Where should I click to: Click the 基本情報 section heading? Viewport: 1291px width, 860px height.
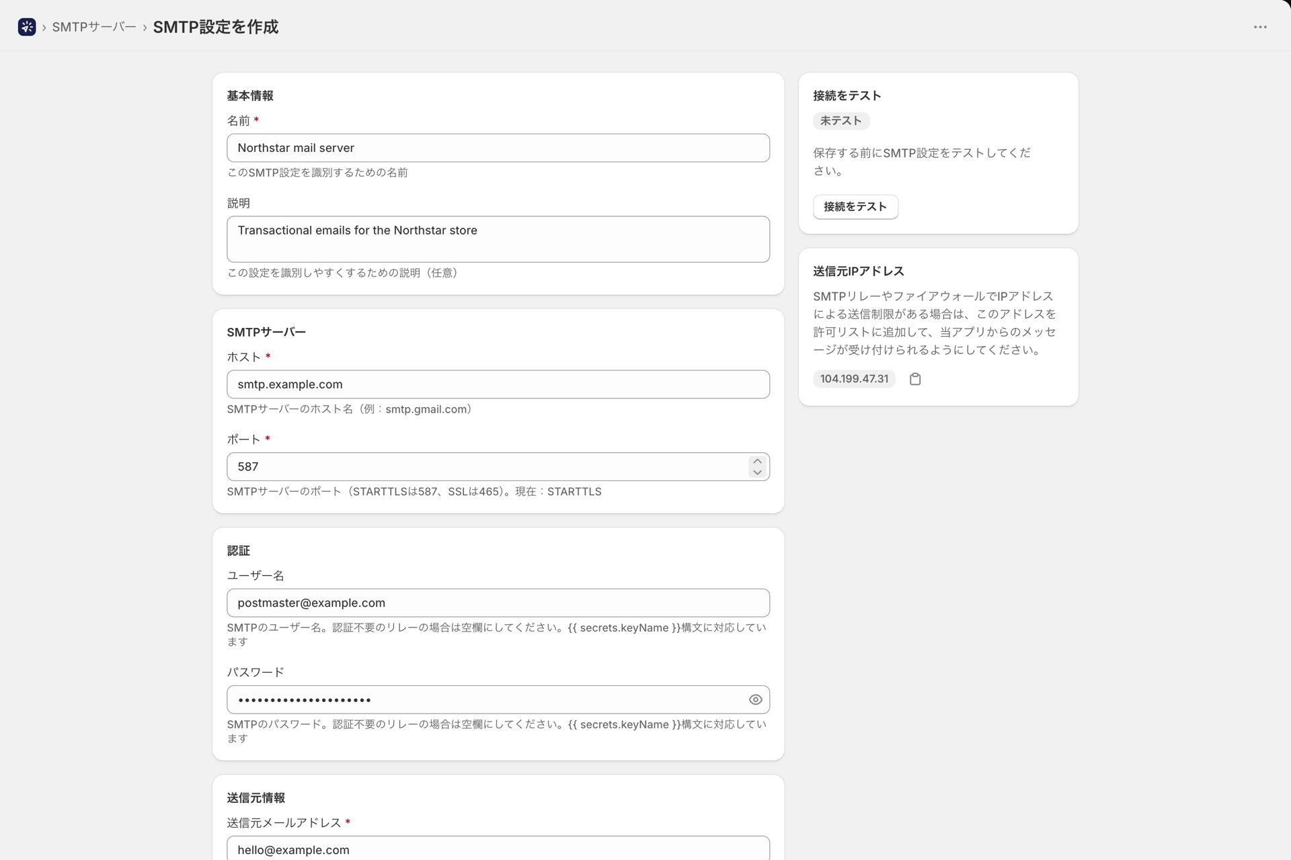coord(250,95)
